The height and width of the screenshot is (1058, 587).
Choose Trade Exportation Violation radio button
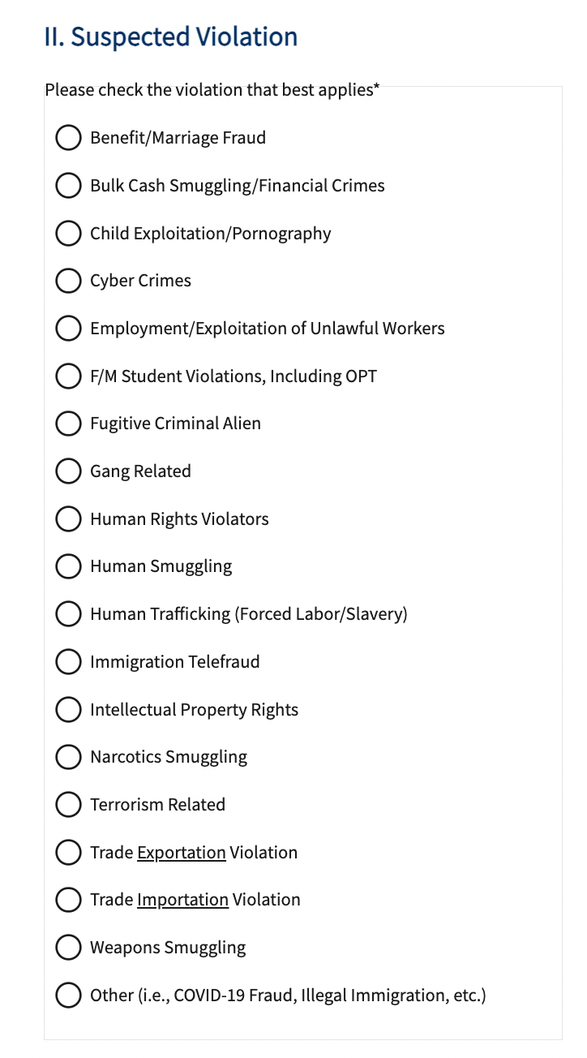point(68,853)
